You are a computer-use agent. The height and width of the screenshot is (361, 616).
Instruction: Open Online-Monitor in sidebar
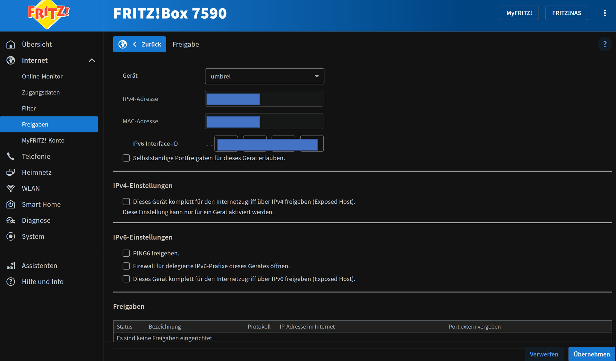click(42, 76)
